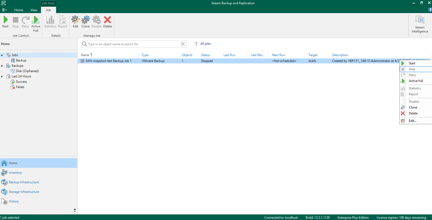Click the magnifier search icon
This screenshot has width=432, height=220.
pyautogui.click(x=84, y=44)
